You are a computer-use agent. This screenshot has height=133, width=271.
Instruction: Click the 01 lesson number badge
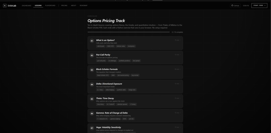tap(92, 41)
